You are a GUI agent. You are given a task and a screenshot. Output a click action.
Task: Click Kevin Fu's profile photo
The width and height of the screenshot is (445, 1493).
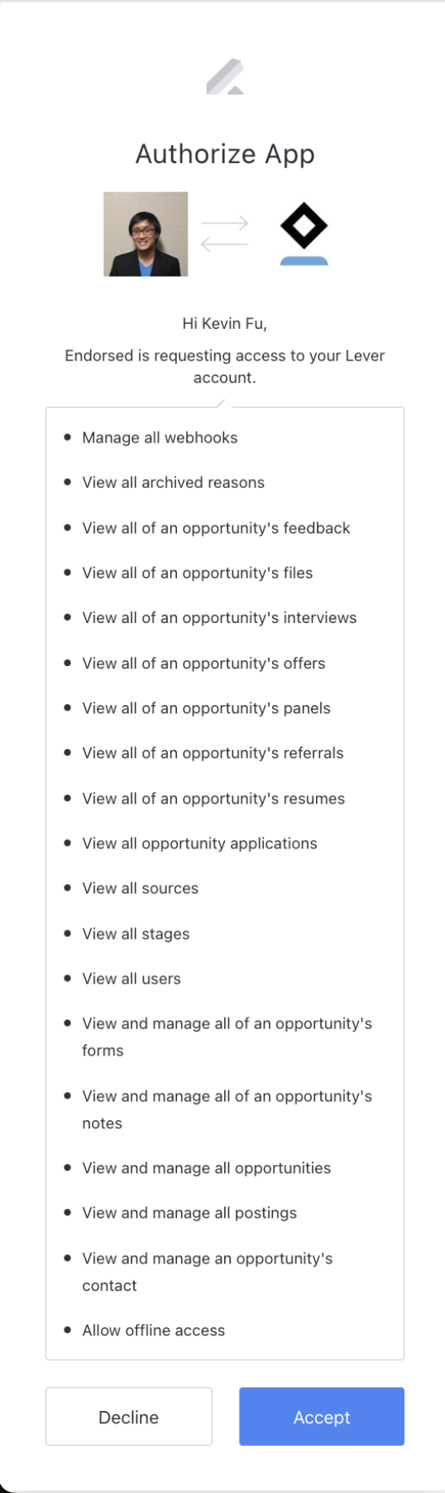click(x=146, y=234)
